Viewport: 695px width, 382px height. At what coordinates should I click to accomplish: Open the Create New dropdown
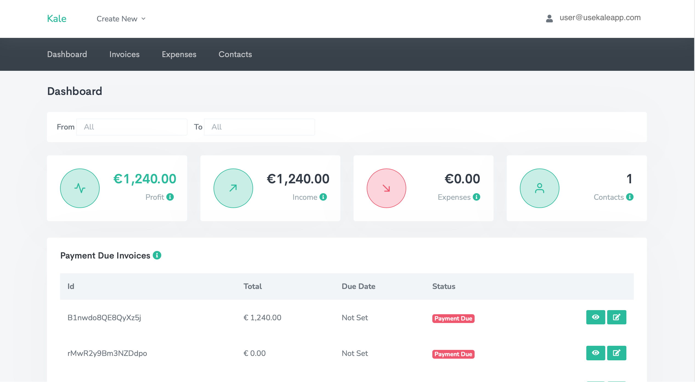pos(121,19)
